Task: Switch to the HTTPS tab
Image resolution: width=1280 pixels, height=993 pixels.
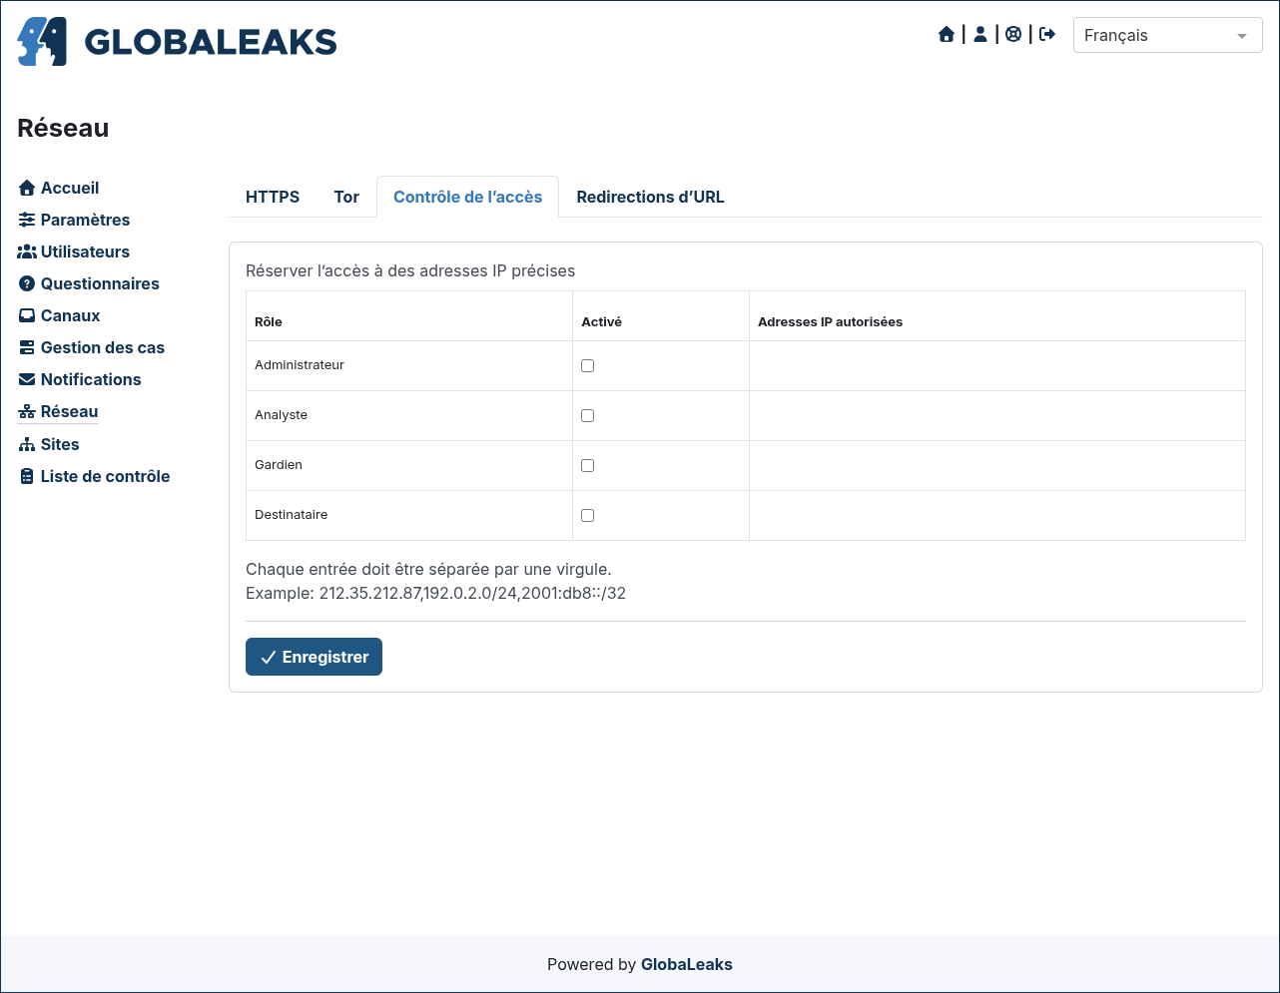Action: click(x=273, y=197)
